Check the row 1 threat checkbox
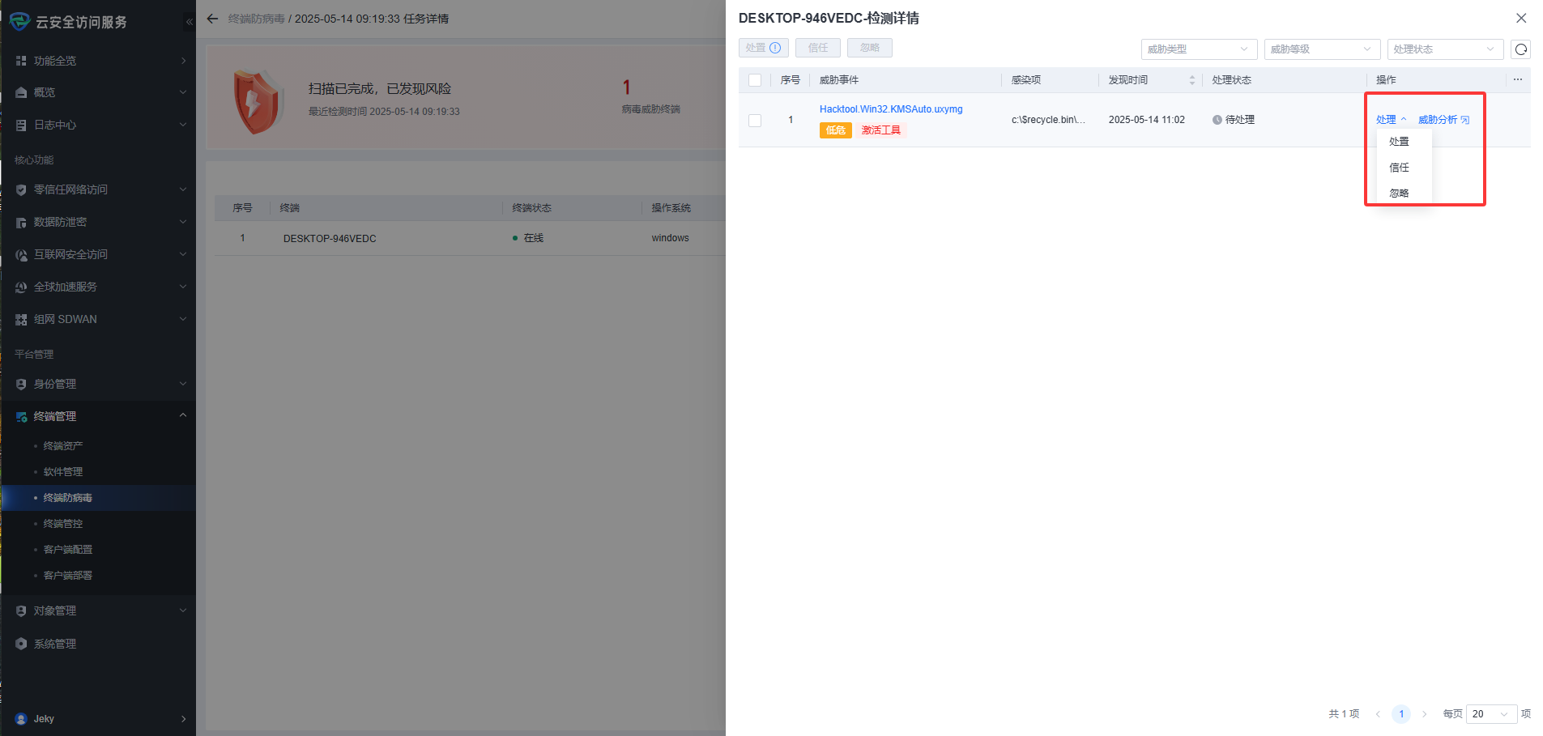The image size is (1543, 736). [x=755, y=121]
